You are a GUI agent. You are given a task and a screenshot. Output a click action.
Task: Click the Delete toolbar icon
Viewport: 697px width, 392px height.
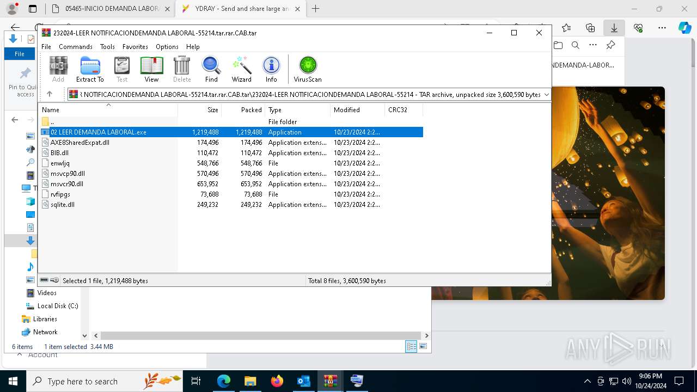click(x=182, y=69)
